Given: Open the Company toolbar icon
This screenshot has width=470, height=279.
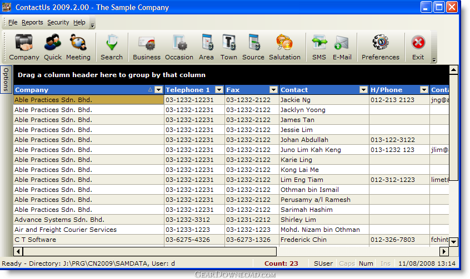Looking at the screenshot, I should 24,47.
